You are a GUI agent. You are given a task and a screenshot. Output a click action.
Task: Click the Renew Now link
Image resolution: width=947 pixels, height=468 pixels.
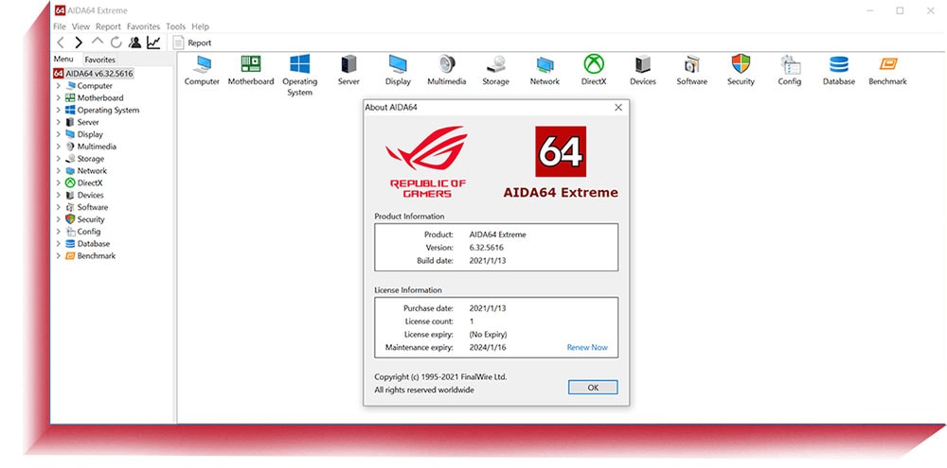(x=587, y=347)
